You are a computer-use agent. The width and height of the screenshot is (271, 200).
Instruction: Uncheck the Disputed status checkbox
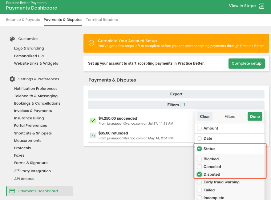tap(200, 174)
